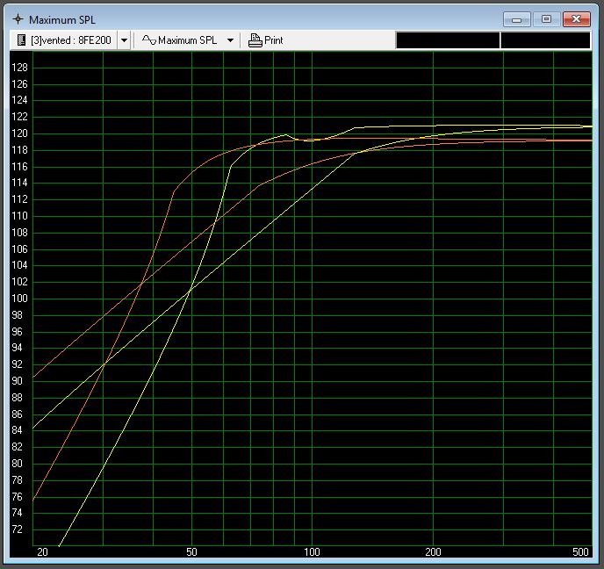Click the waveform icon next to Maximum SPL
This screenshot has width=604, height=569.
point(149,40)
